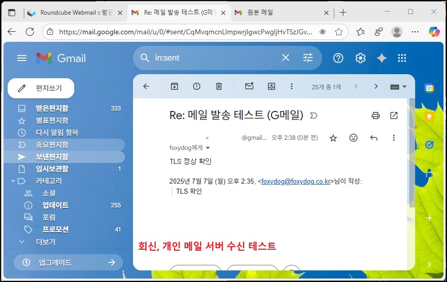Open Gemini sparkle icon
The image size is (447, 282).
(x=381, y=58)
